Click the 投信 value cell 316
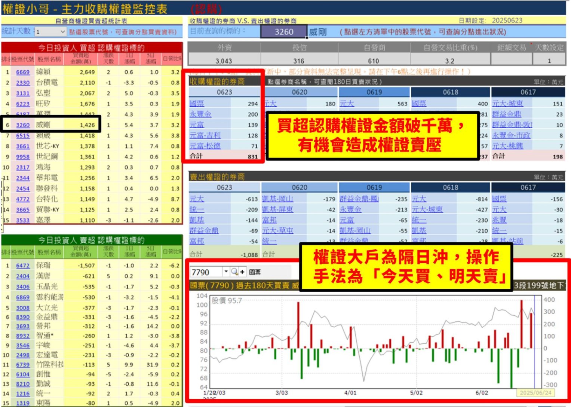This screenshot has height=407, width=571. (298, 61)
